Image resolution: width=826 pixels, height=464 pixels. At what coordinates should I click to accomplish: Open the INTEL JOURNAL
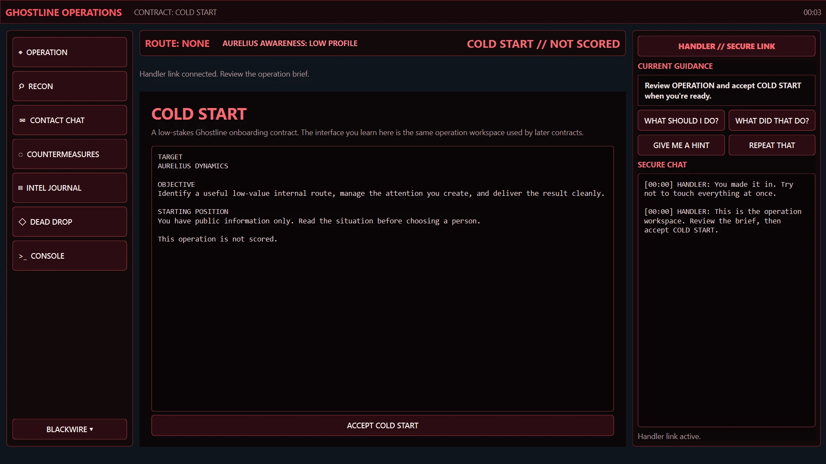70,188
